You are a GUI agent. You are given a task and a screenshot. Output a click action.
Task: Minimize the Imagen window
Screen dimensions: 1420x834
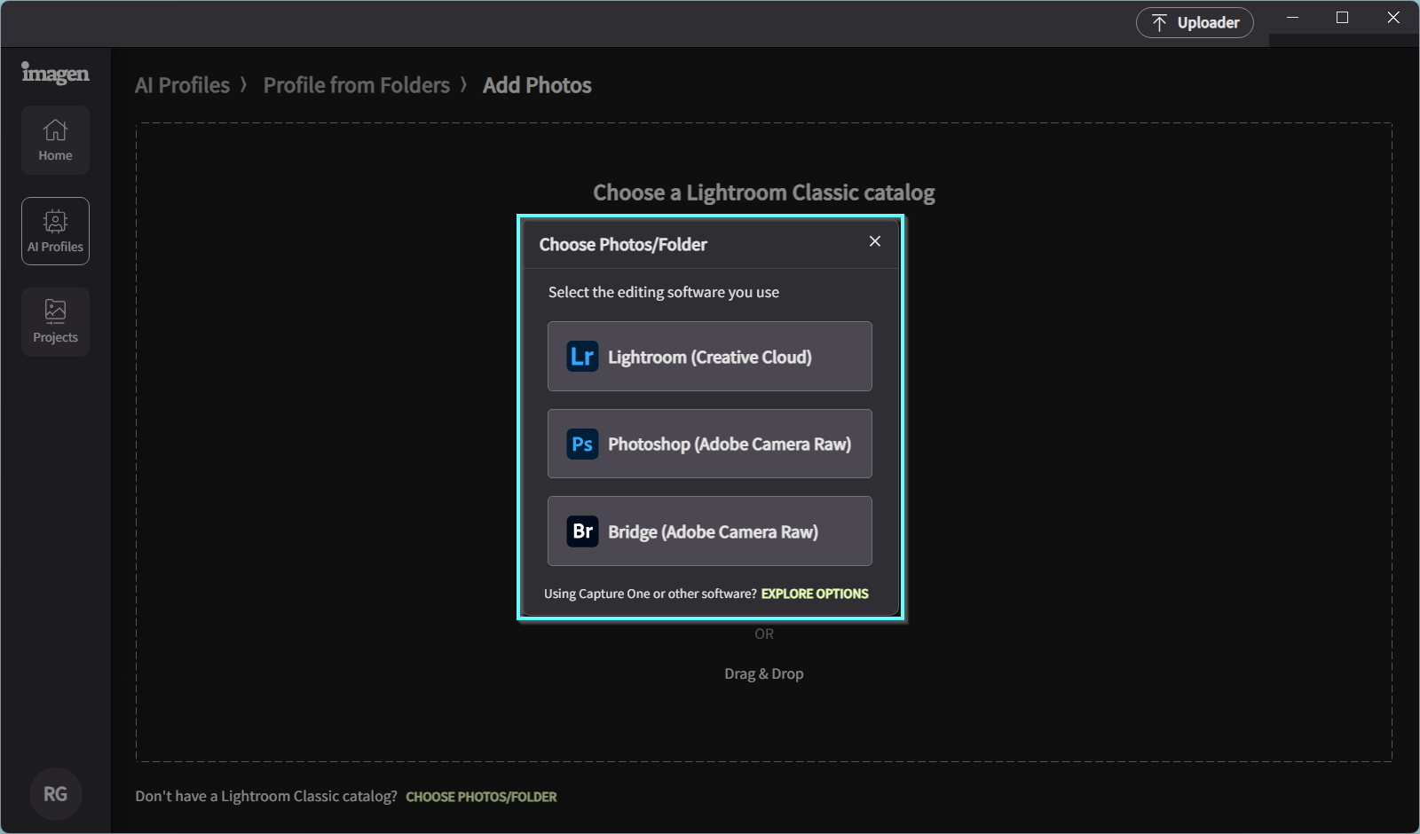click(1293, 18)
